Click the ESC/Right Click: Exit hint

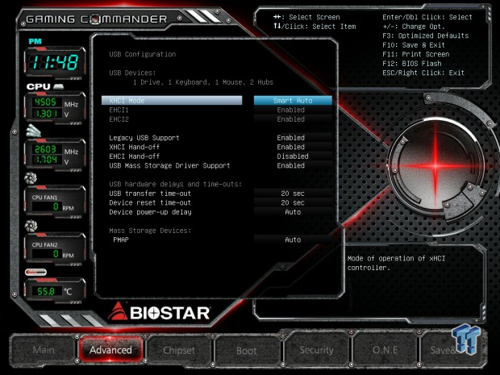pyautogui.click(x=423, y=73)
